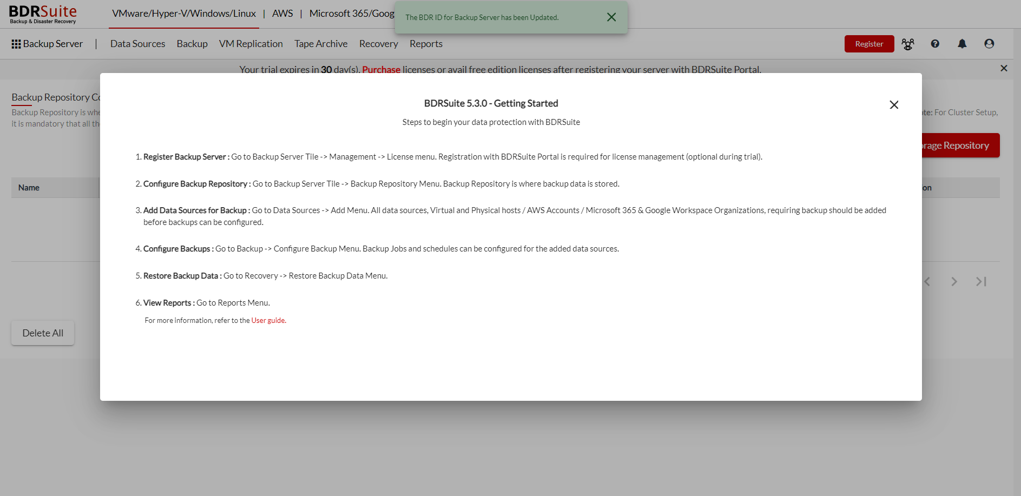1021x496 pixels.
Task: Open the help question mark icon
Action: tap(935, 44)
